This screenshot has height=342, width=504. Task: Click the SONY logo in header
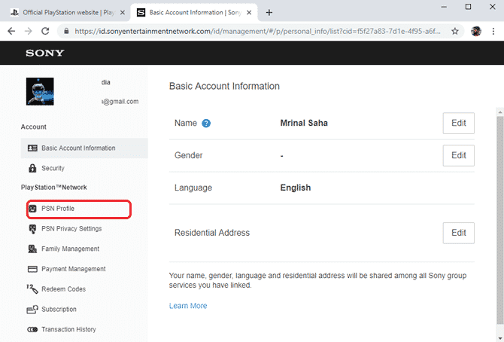point(45,53)
